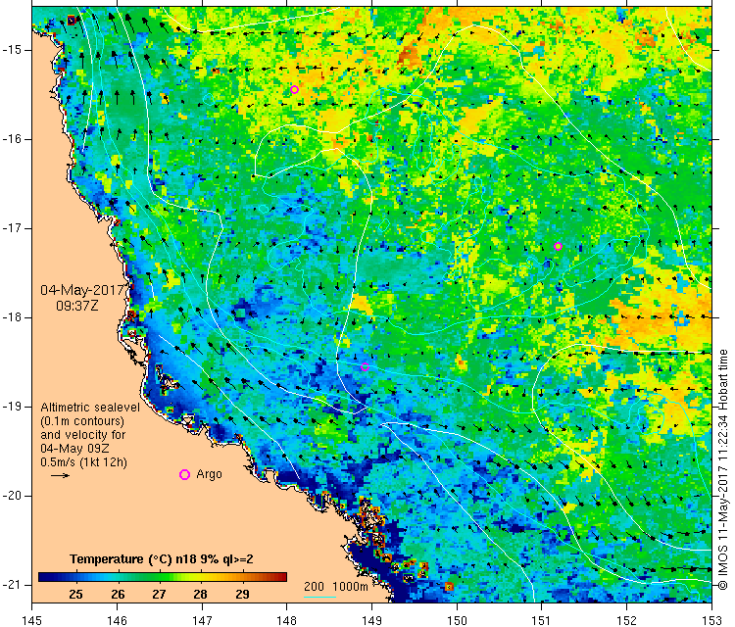Viewport: 735px width, 627px height.
Task: Click the velocity scale reference arrow
Action: [60, 476]
